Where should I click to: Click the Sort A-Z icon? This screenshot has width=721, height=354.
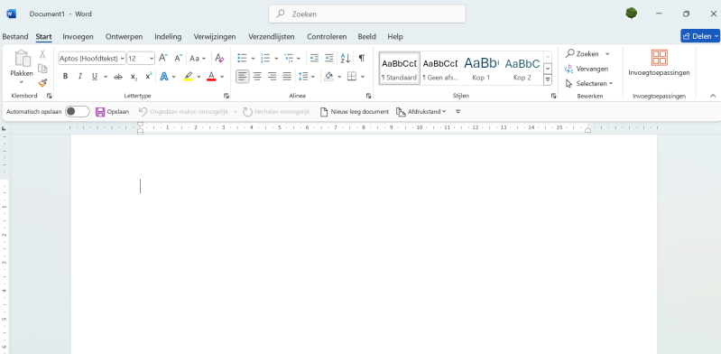pyautogui.click(x=346, y=58)
